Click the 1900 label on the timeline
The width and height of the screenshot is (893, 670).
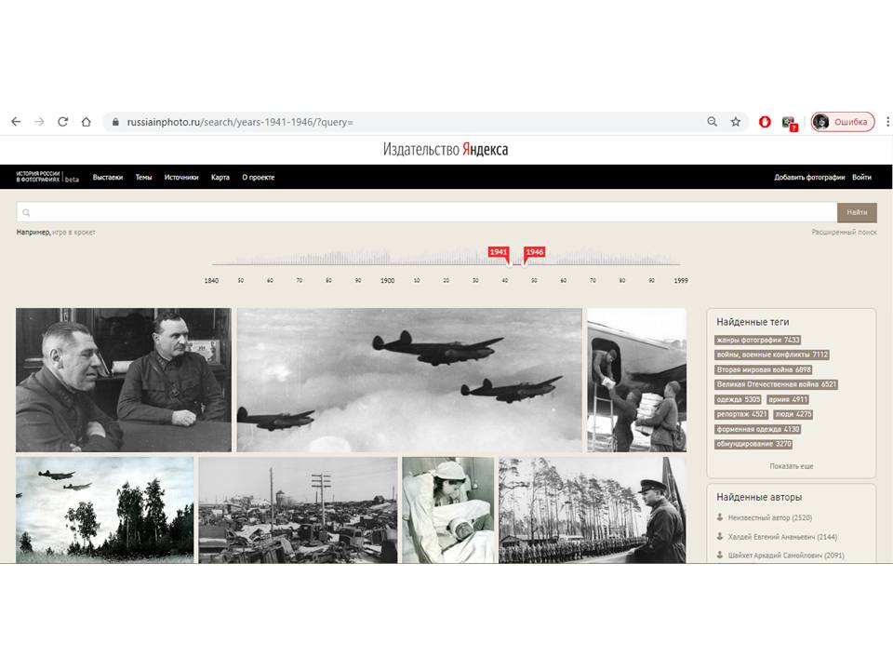tap(387, 280)
